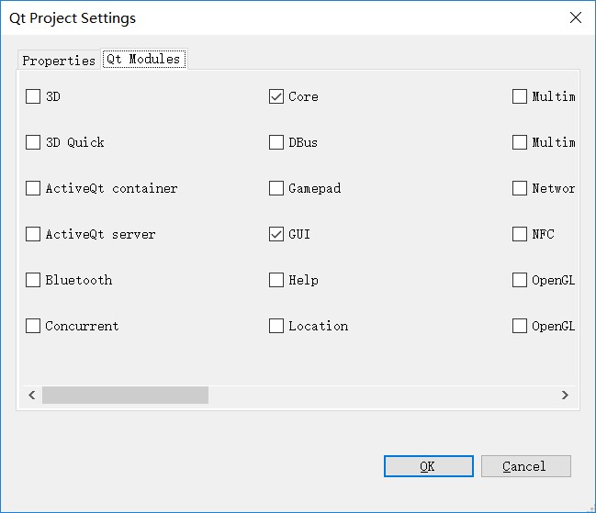Screen dimensions: 596x513
Task: Check the Bluetooth module box
Action: (33, 280)
